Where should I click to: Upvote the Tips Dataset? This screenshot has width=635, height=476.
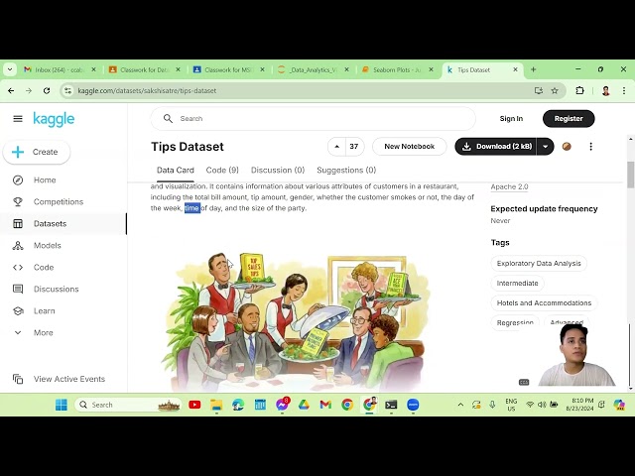[x=336, y=147]
